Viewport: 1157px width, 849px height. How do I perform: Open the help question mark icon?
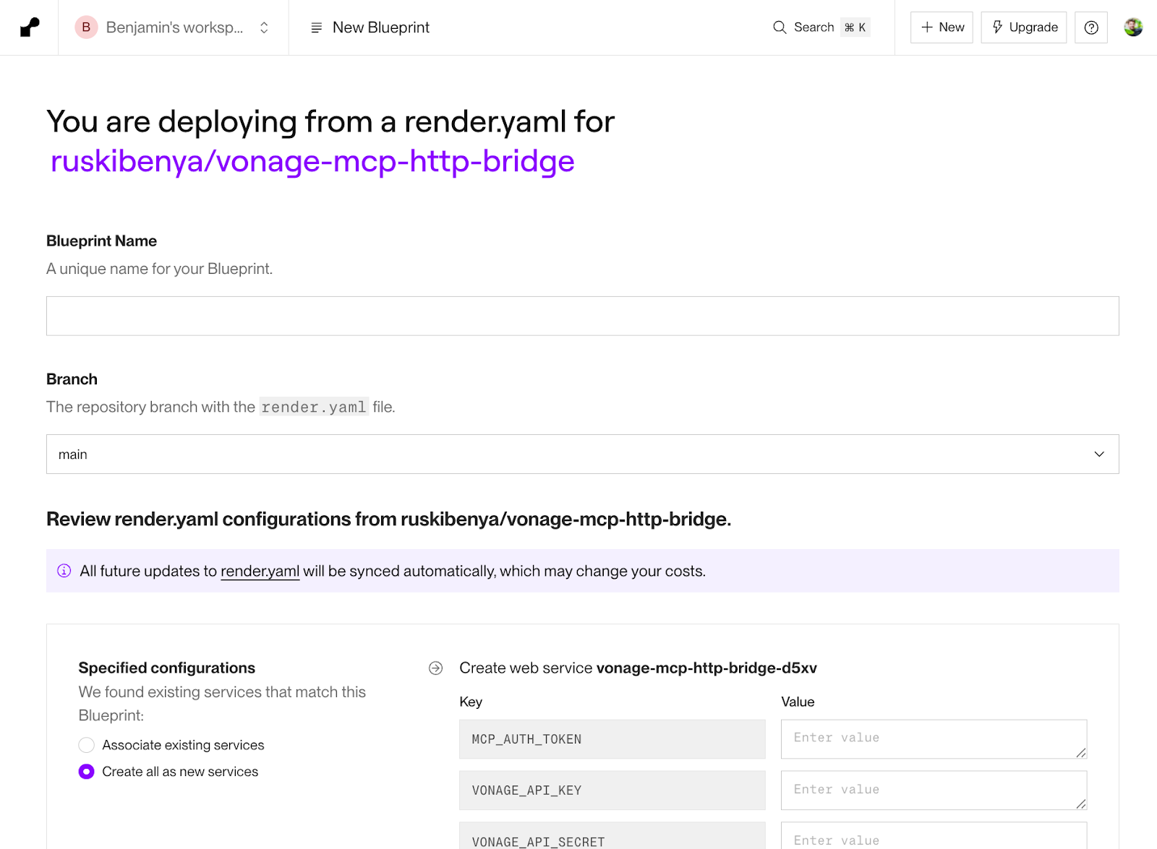[x=1090, y=27]
